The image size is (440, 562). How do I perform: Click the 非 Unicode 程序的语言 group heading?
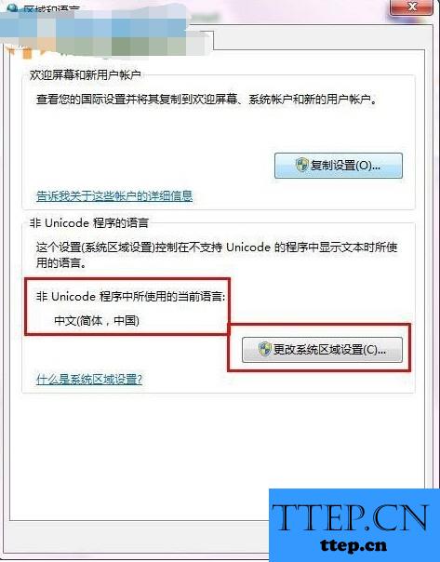(89, 223)
